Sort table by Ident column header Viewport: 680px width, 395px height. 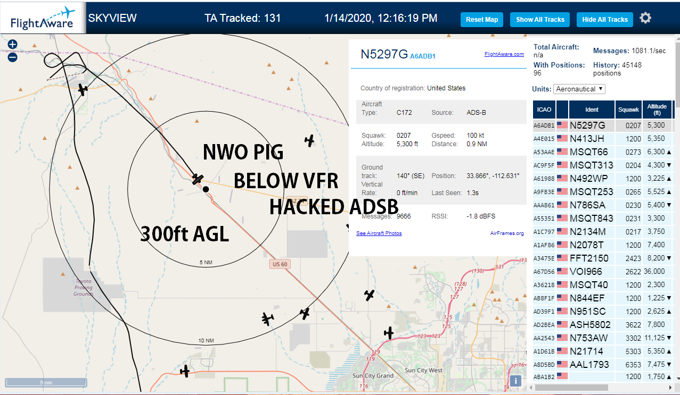(592, 110)
